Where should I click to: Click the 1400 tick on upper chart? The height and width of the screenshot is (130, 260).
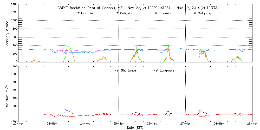coord(14,4)
